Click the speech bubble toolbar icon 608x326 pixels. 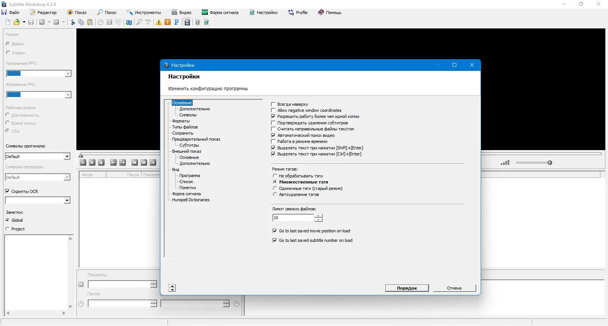tap(118, 22)
